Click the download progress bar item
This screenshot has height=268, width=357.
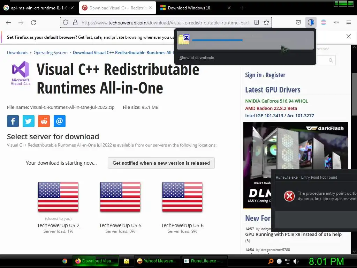pos(245,40)
